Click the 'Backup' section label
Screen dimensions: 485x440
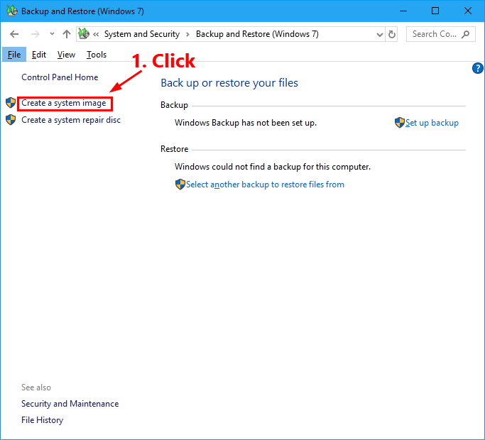[174, 105]
